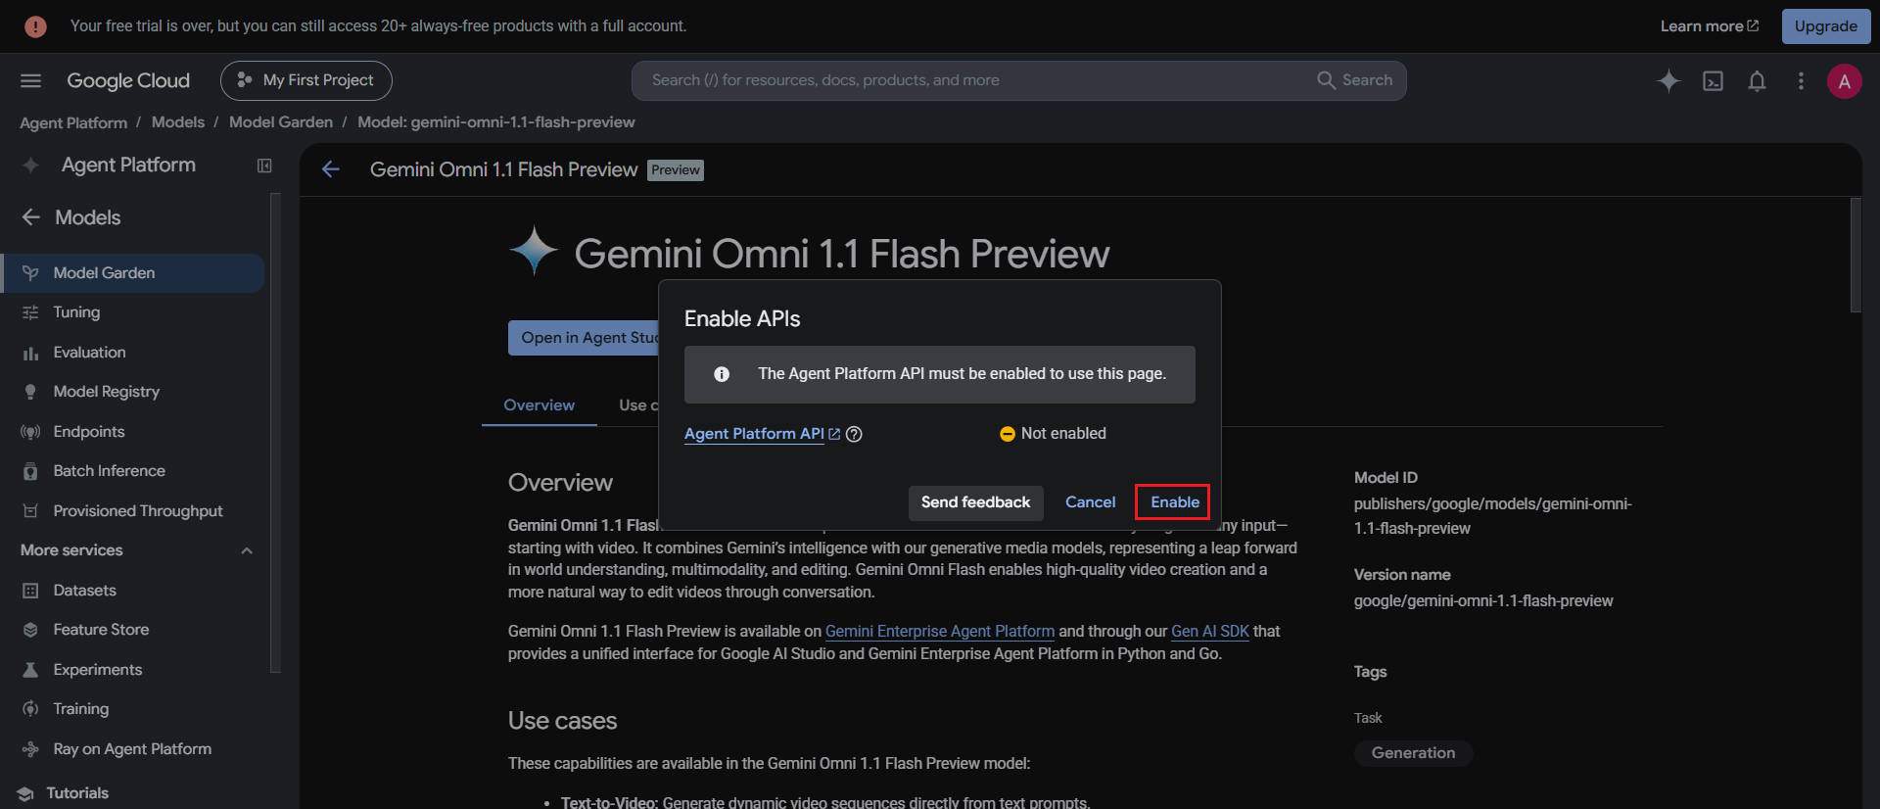Viewport: 1880px width, 809px height.
Task: Click the Open in Agent Studio button
Action: [x=585, y=338]
